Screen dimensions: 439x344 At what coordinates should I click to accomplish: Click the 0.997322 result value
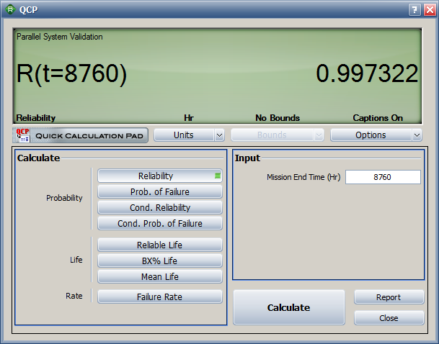point(367,73)
